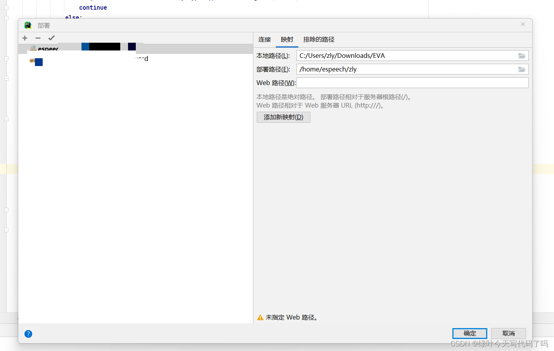
Task: Edit the 部署路径 input field
Action: [412, 69]
